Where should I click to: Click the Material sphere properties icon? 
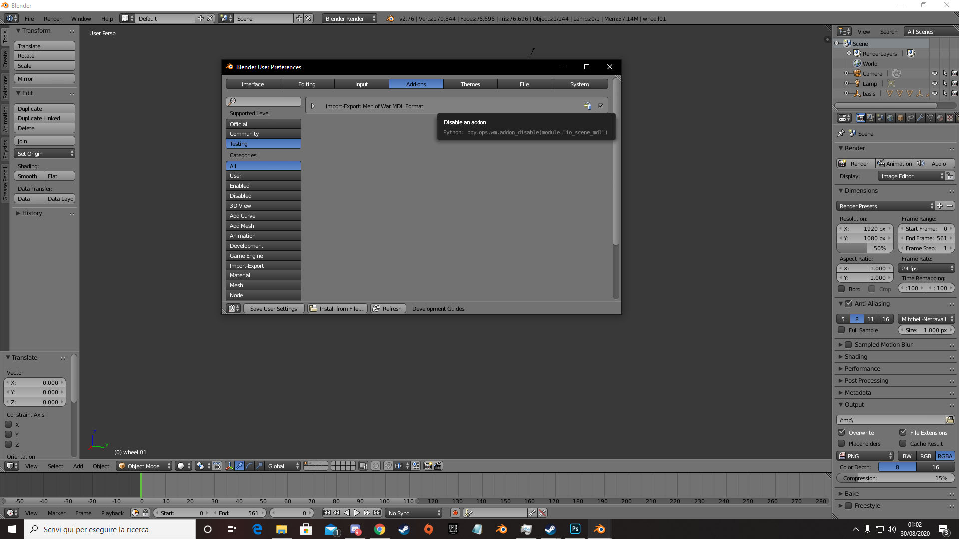(940, 118)
